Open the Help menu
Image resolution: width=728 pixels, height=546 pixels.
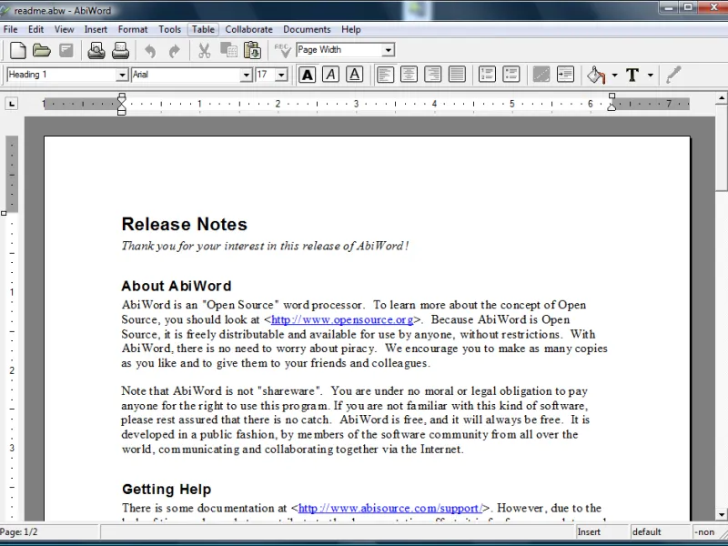[351, 29]
